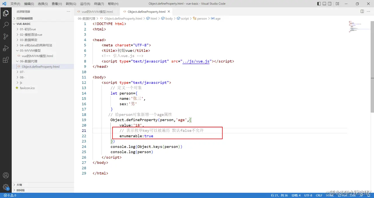Open 终端(T) menu
The height and width of the screenshot is (198, 374).
tap(99, 4)
